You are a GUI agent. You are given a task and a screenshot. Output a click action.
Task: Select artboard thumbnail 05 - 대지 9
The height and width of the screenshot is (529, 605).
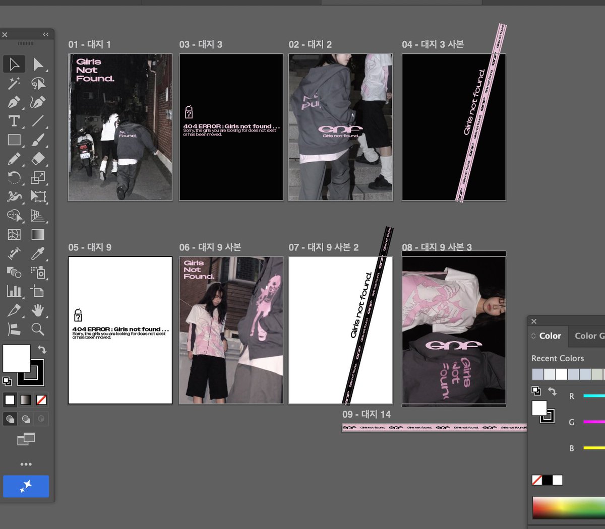(120, 330)
